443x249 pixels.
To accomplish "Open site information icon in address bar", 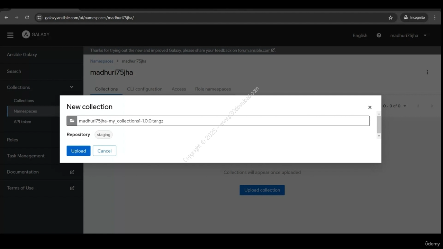I will tap(39, 18).
